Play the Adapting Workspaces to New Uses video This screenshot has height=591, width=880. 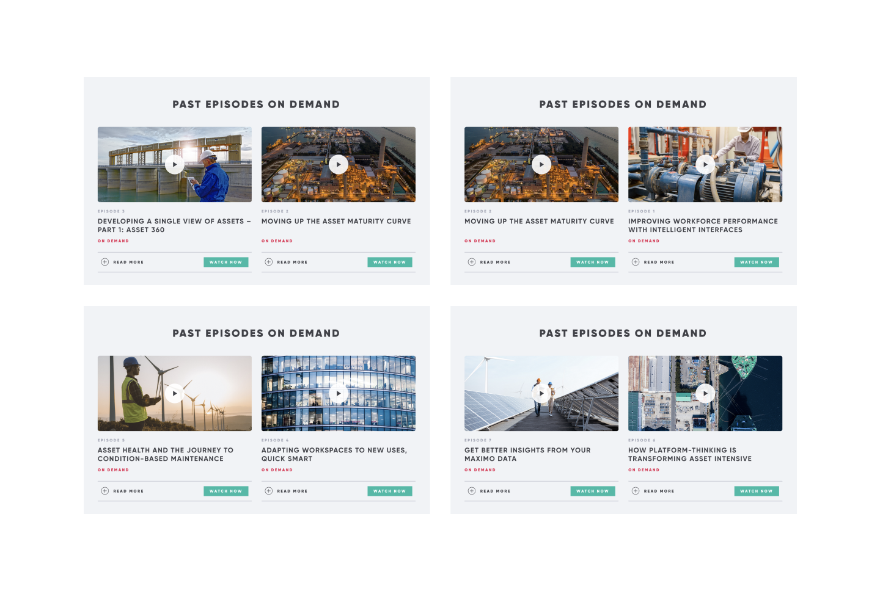(339, 393)
